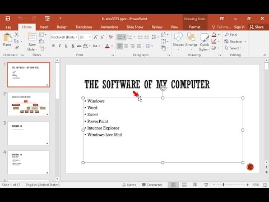Decrease font size with the small A
Viewport: 269px width, 202px height.
tap(102, 37)
